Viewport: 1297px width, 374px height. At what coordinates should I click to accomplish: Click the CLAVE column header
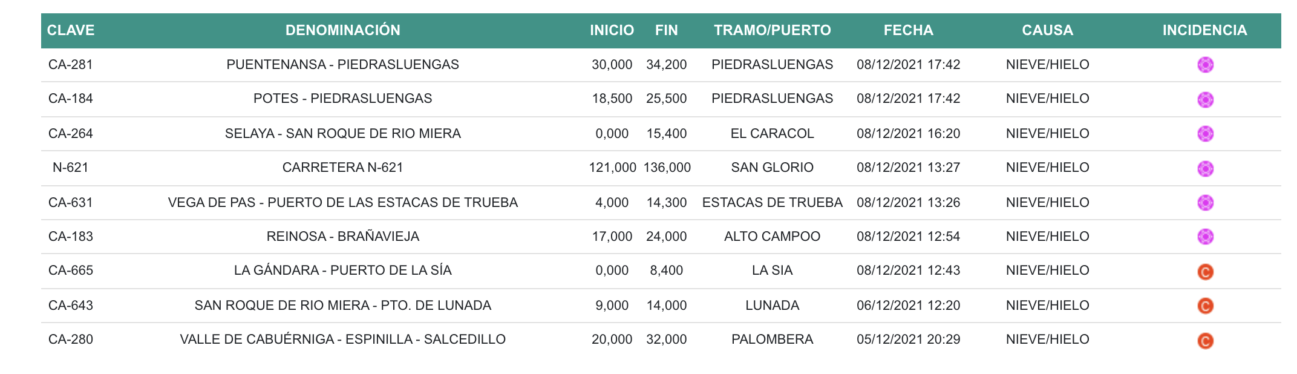pyautogui.click(x=71, y=30)
